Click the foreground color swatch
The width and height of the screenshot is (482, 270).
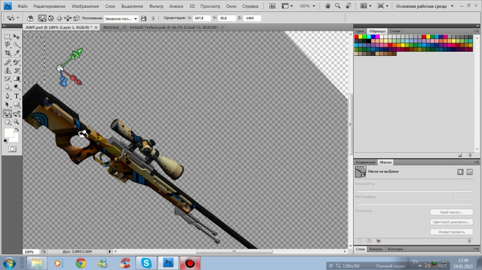pos(8,133)
